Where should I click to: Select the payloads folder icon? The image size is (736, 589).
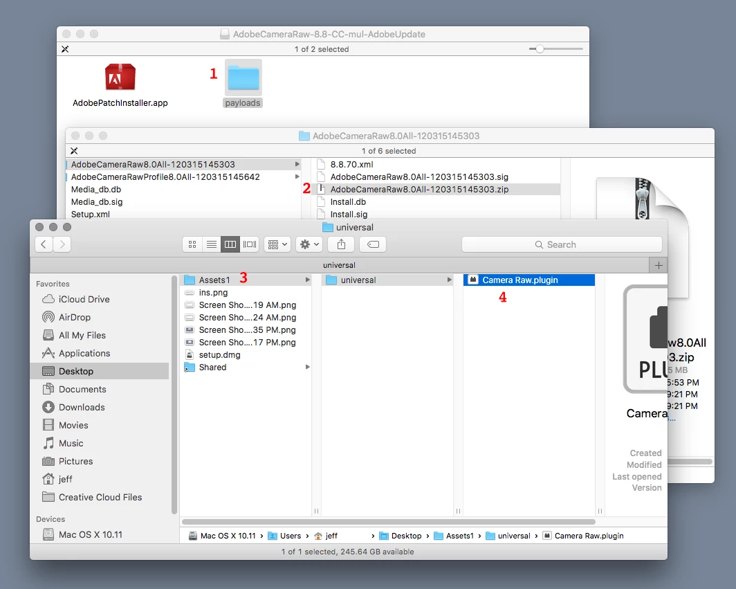click(x=243, y=78)
